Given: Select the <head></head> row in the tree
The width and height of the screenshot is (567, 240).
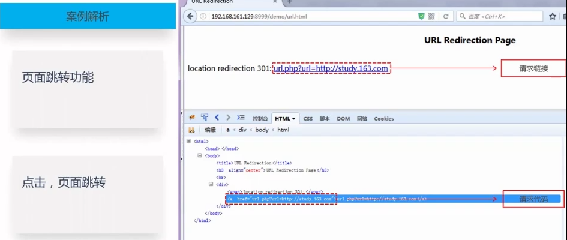Looking at the screenshot, I should click(221, 149).
